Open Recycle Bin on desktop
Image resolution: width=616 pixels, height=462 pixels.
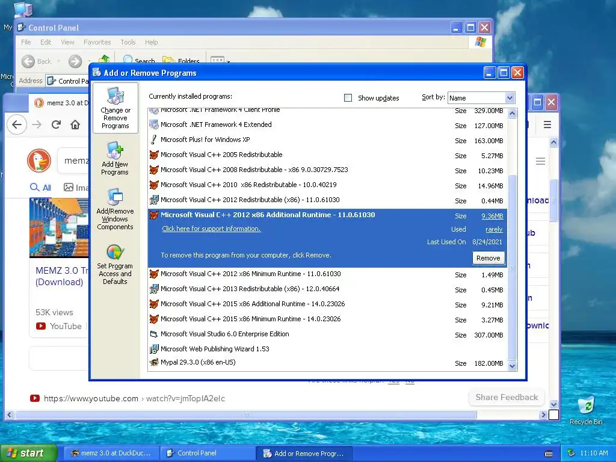586,410
